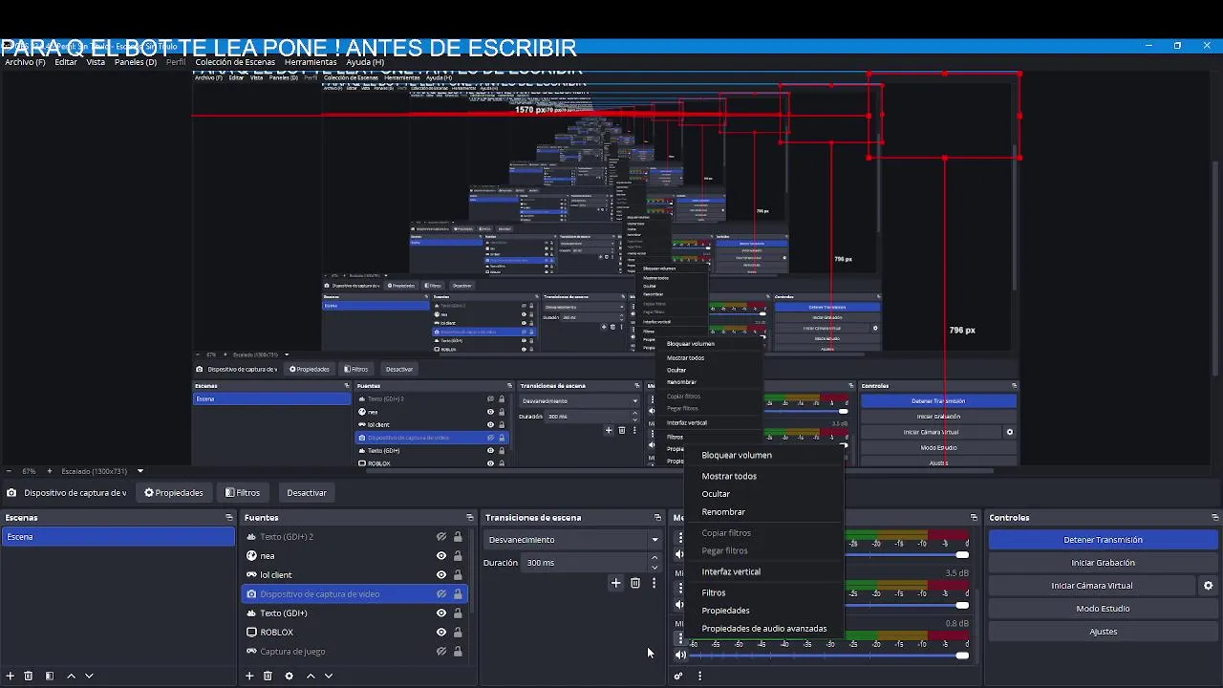Open advanced audio properties gears icon in mixer footer

(678, 676)
